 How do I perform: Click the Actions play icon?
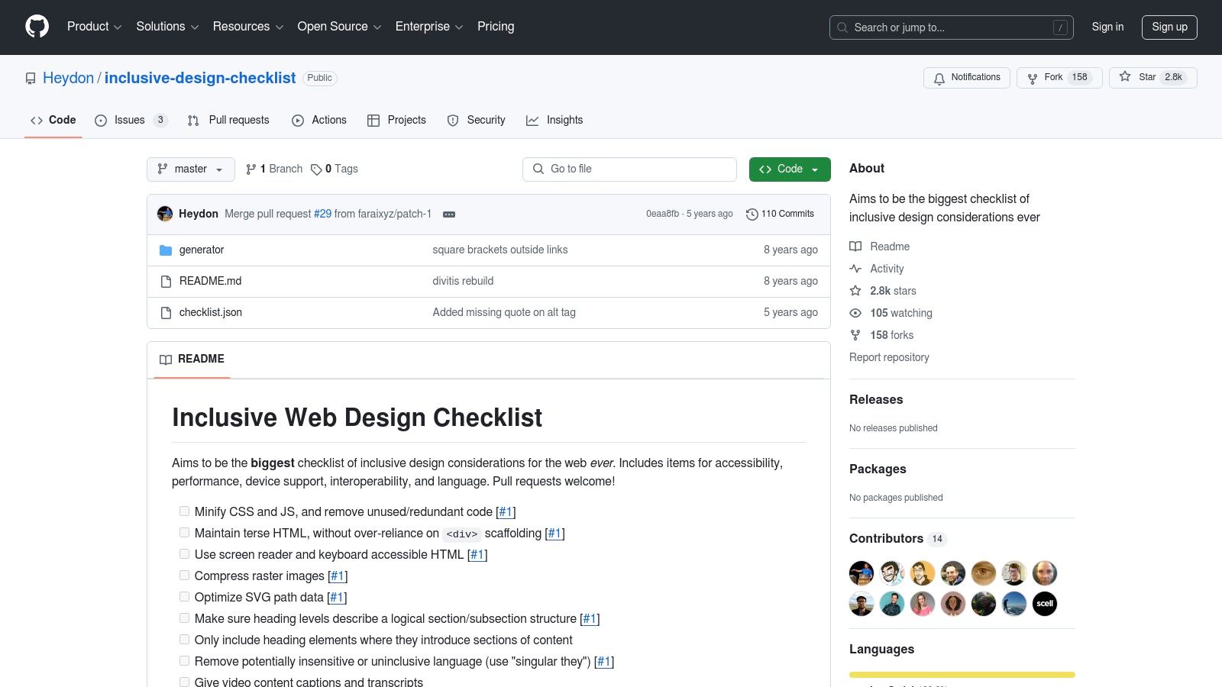(298, 121)
